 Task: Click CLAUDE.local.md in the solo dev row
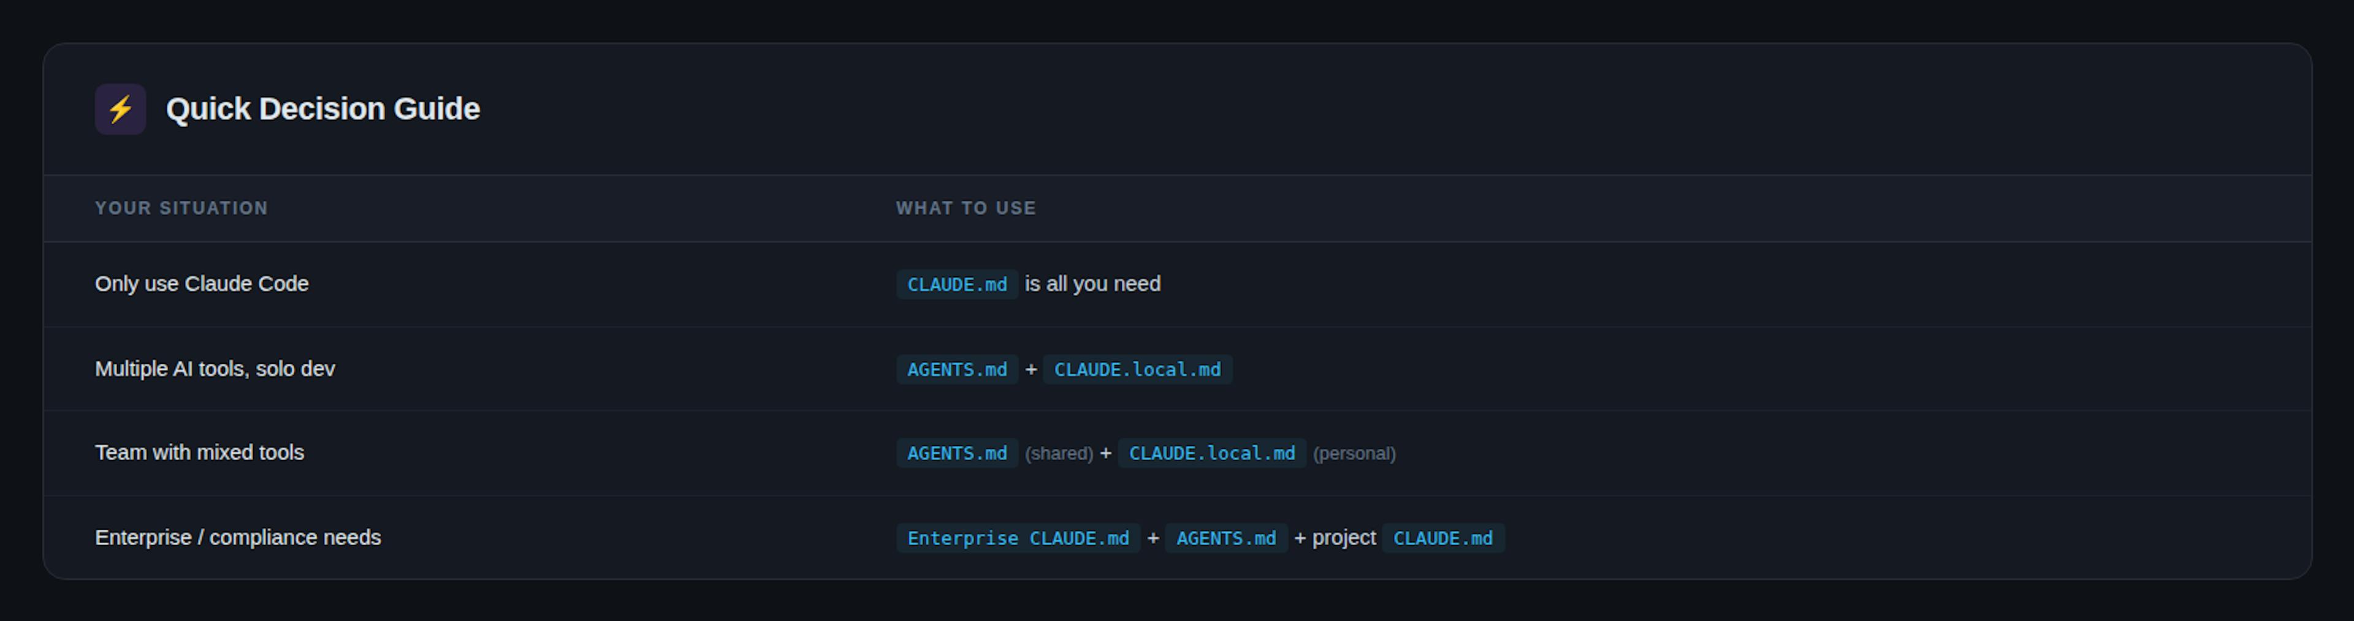(1138, 369)
